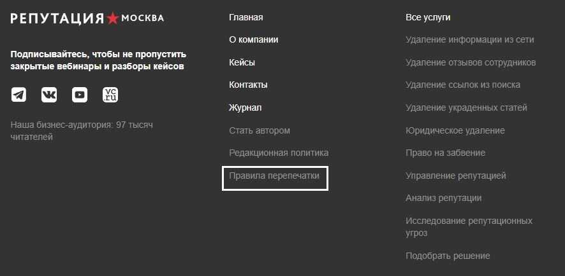Go to Управление репутацией page
Viewport: 565px width, 276px height.
point(455,176)
